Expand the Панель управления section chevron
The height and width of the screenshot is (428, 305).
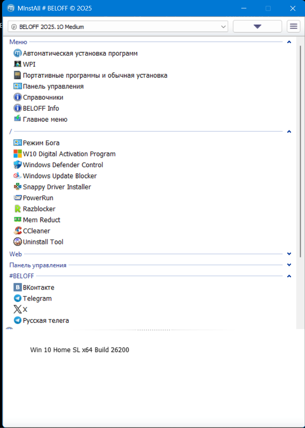tap(289, 265)
